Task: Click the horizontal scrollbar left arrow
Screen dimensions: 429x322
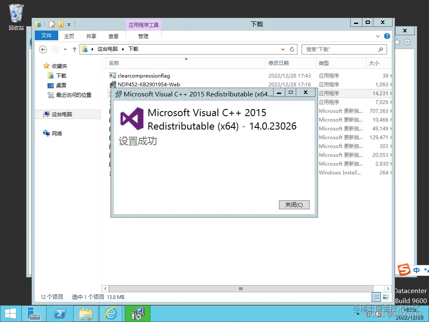Action: (x=106, y=288)
